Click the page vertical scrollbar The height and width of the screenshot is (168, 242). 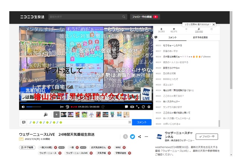pos(231,50)
